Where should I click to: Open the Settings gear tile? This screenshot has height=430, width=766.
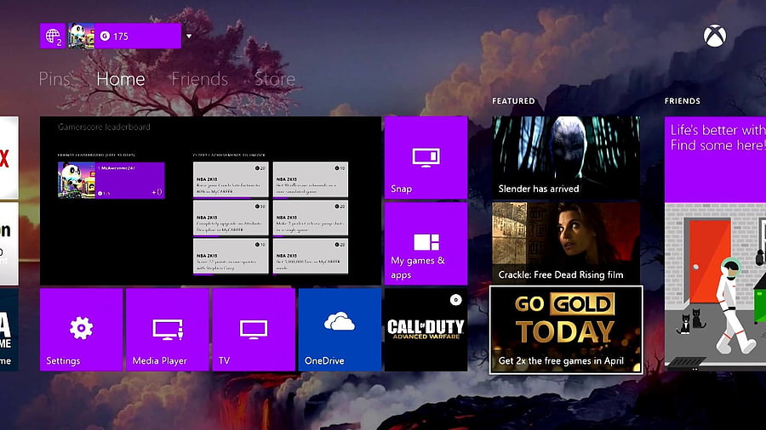pyautogui.click(x=81, y=330)
